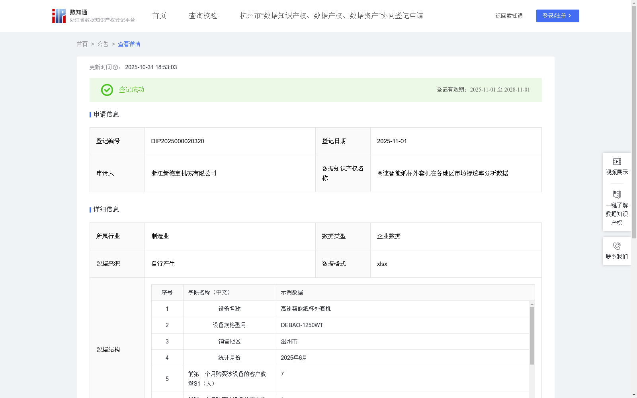Go to 首页 in the breadcrumb
637x398 pixels.
pyautogui.click(x=82, y=44)
